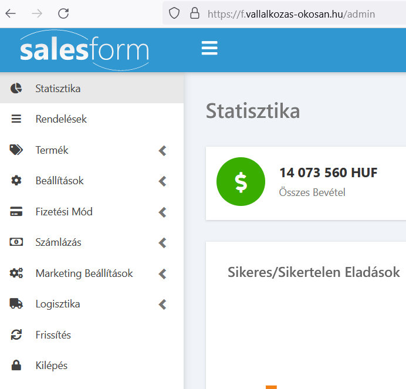This screenshot has height=389, width=406.
Task: Click the shield tracking protection icon
Action: point(174,13)
